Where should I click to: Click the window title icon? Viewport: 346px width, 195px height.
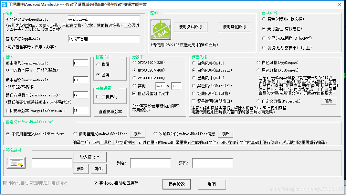[x=4, y=5]
